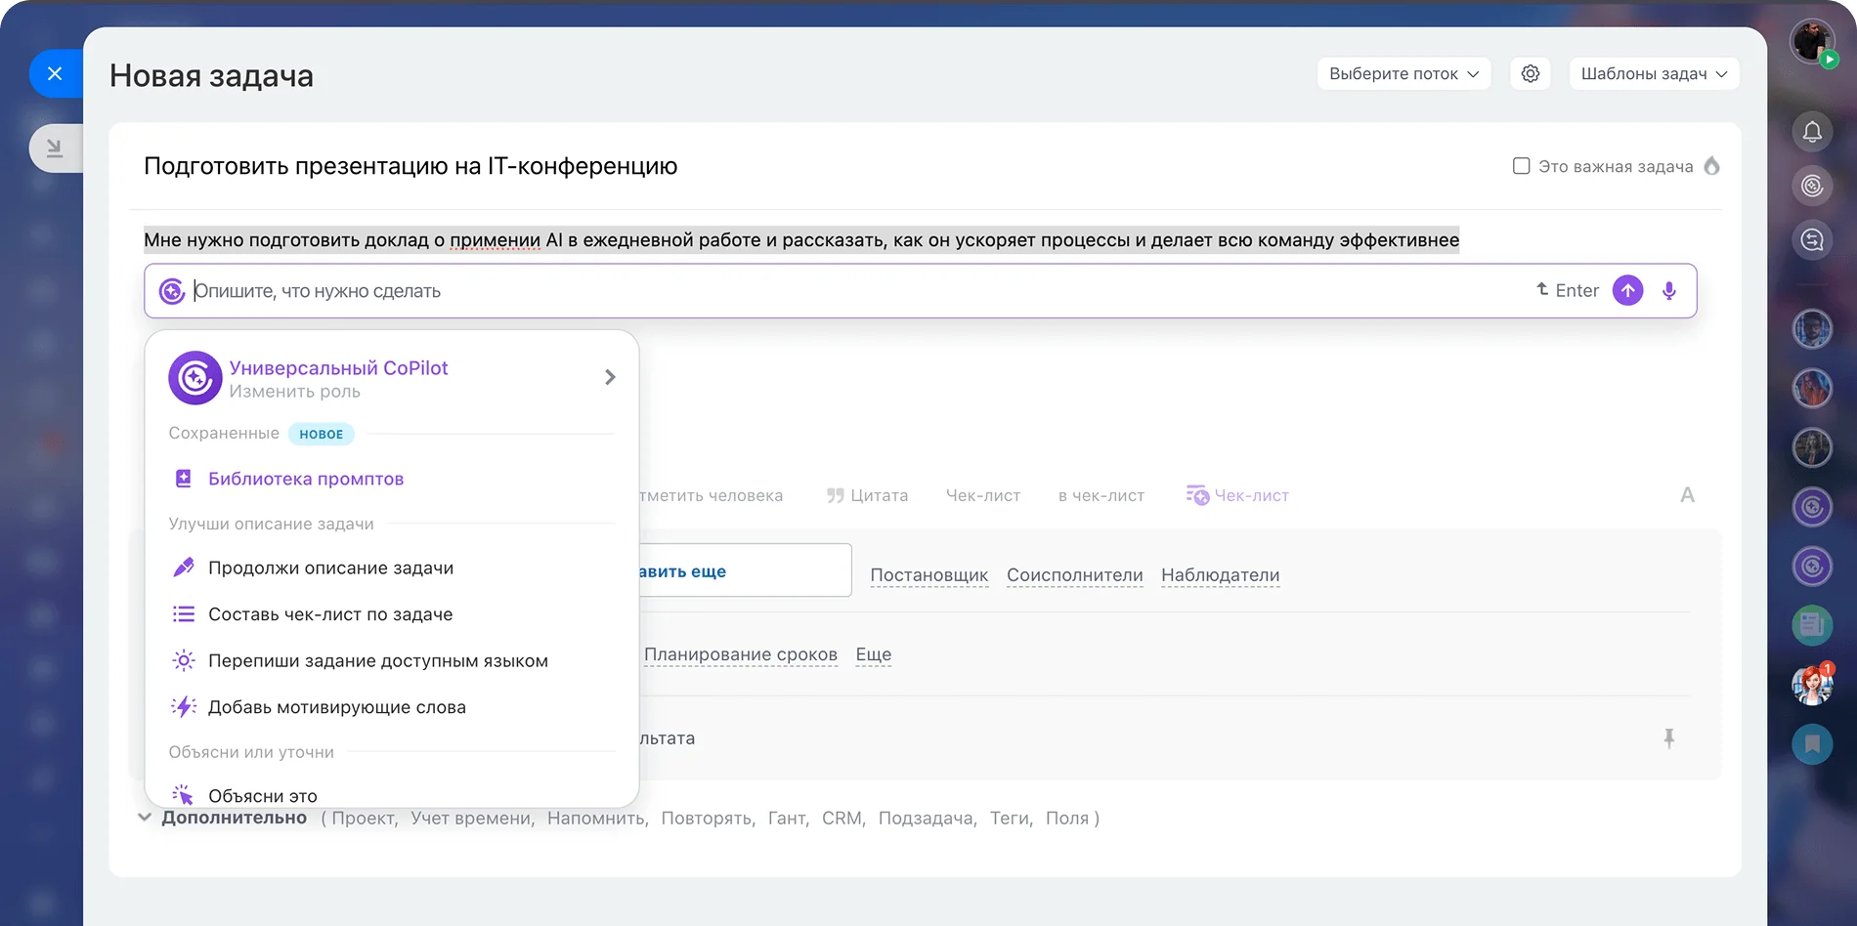Click the text formatting 'A' icon

click(x=1687, y=495)
